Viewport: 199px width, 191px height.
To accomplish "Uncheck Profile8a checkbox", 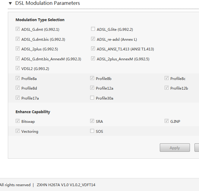I will (x=18, y=78).
